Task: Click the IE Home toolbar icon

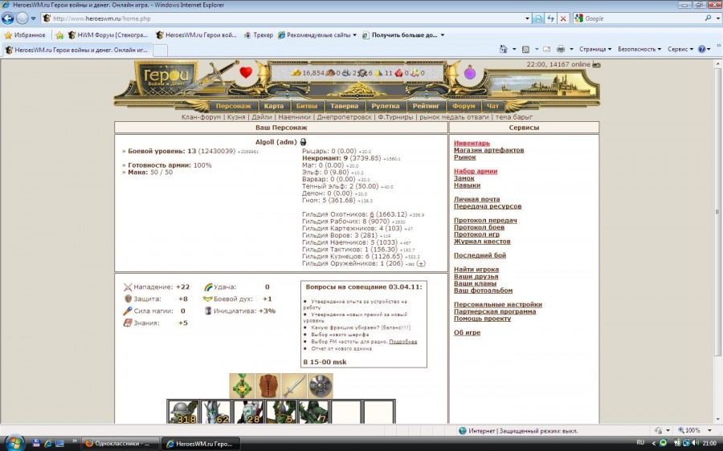Action: click(504, 49)
